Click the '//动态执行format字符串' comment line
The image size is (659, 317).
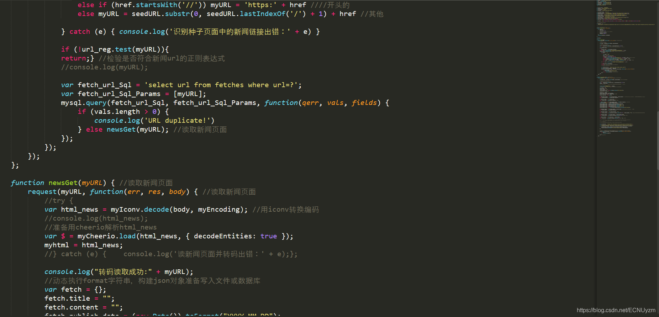(152, 281)
